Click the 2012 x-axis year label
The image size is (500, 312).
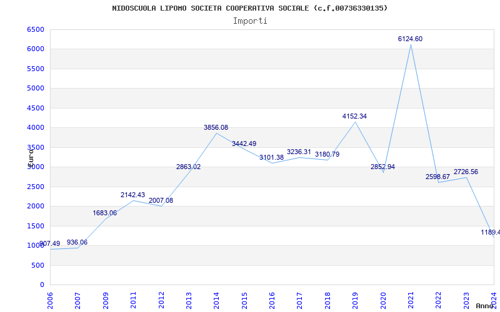coord(161,301)
